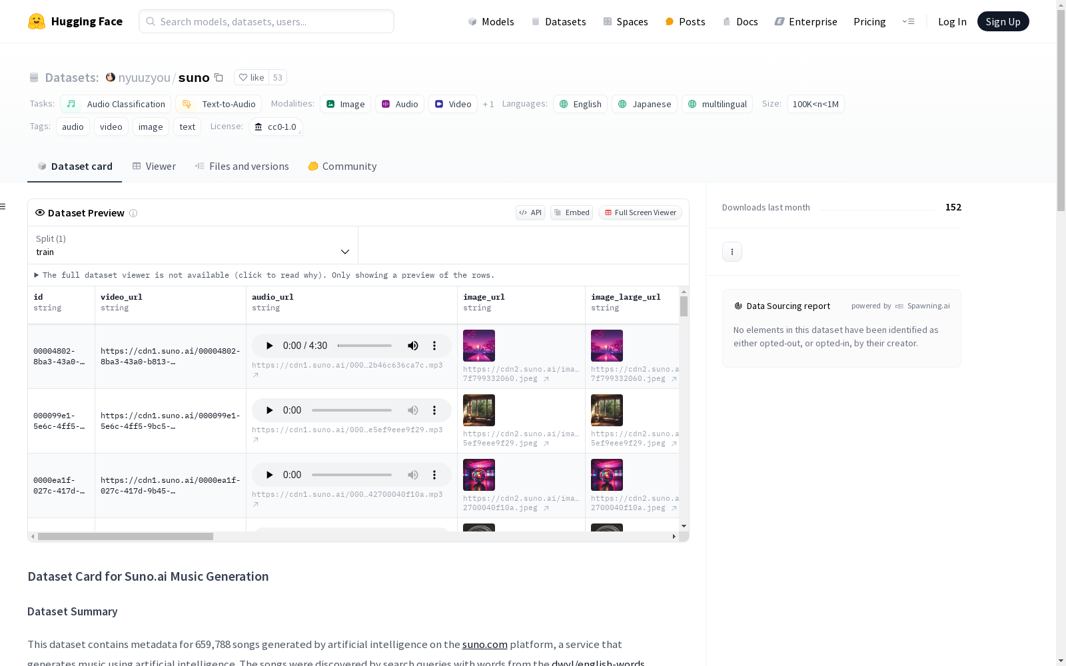
Task: Open the nyuuzyou user profile link
Action: click(144, 77)
